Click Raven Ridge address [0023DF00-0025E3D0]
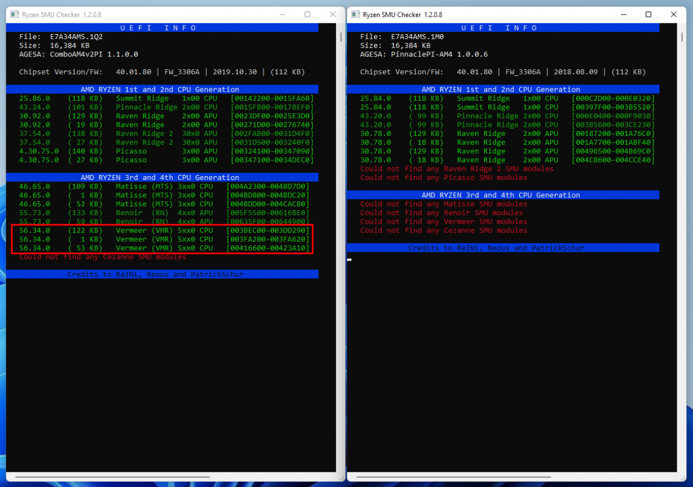 pos(272,116)
